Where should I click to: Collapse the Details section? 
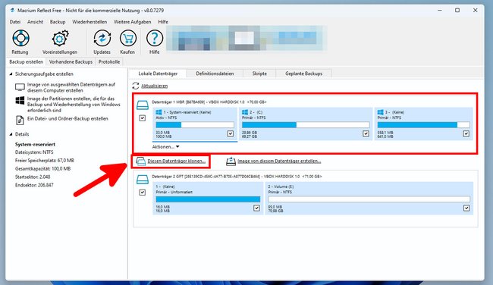[x=11, y=134]
